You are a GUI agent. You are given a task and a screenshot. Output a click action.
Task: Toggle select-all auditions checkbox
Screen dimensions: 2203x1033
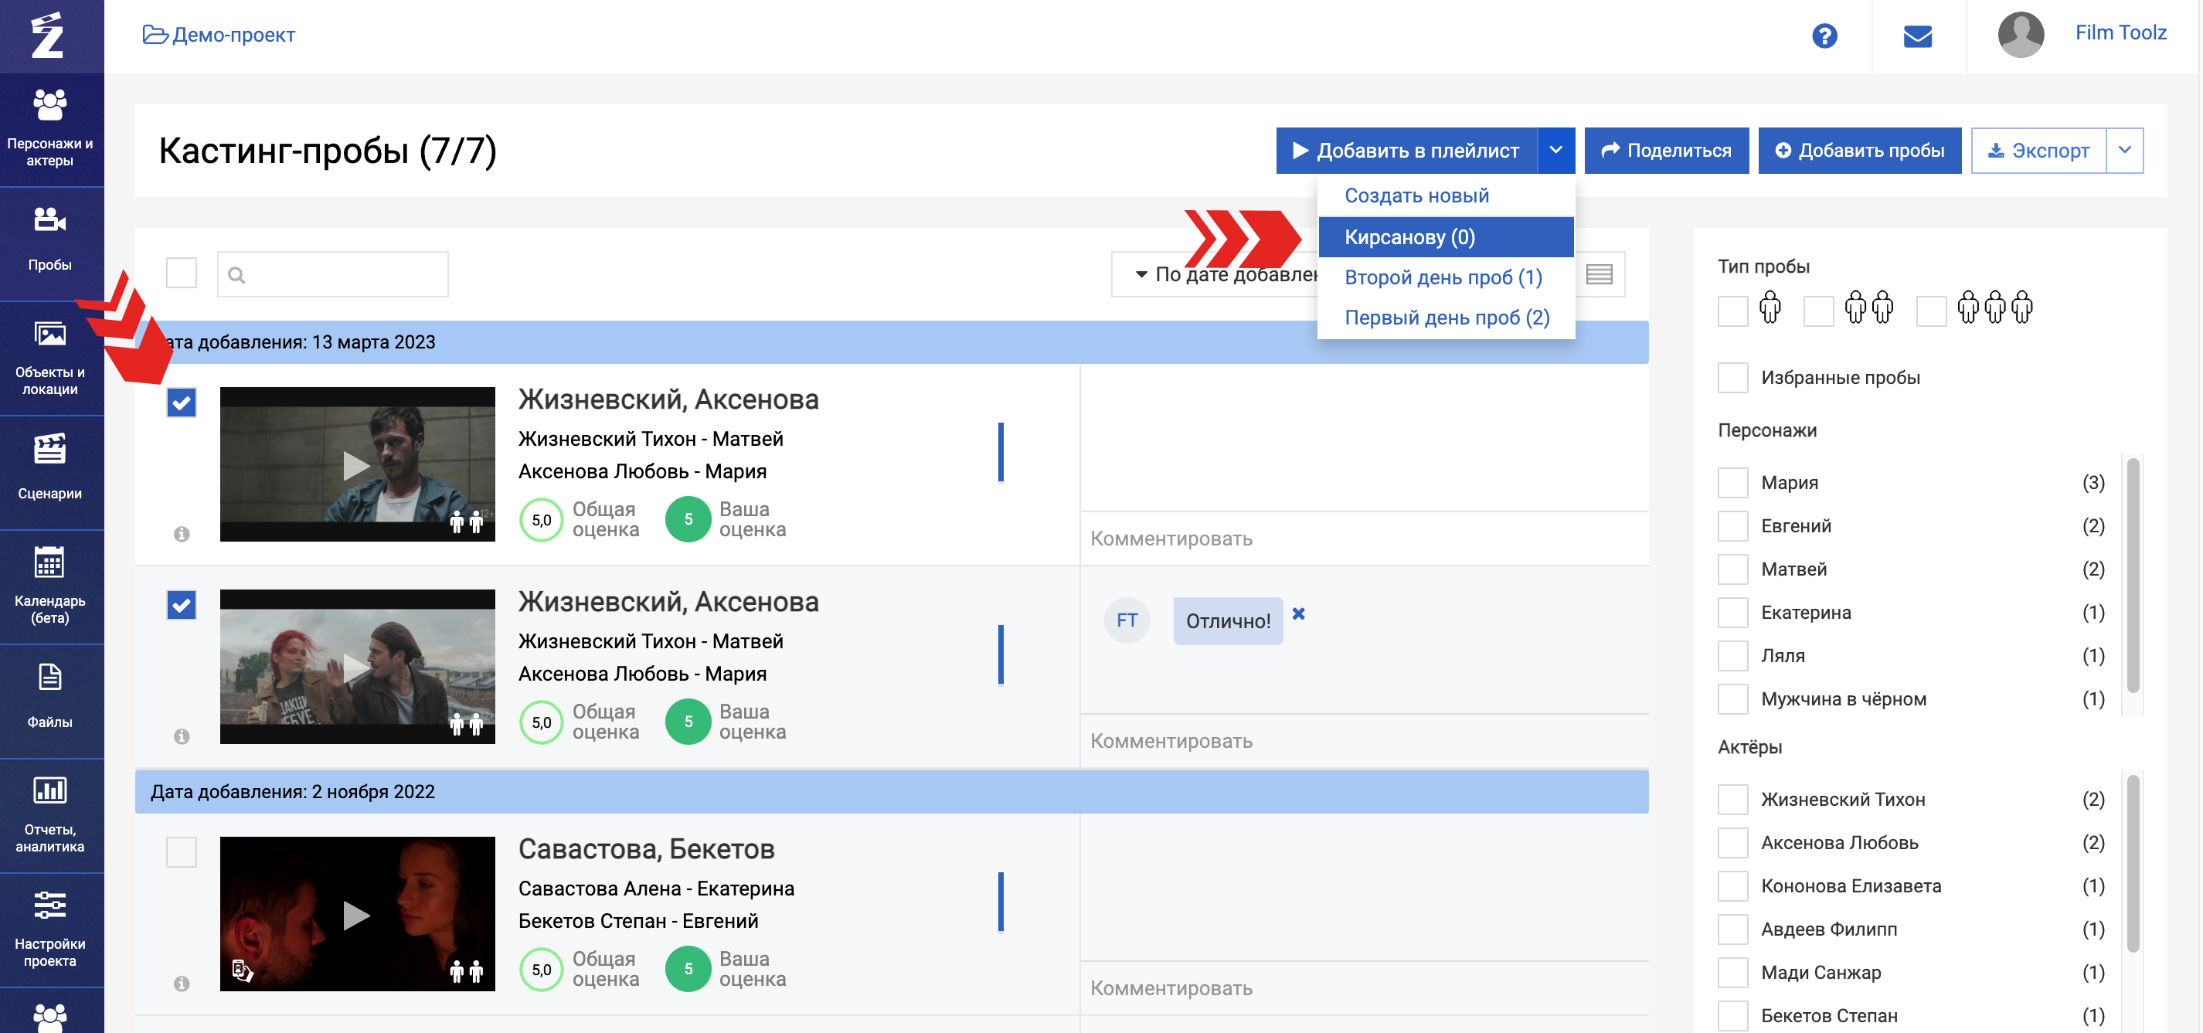tap(182, 274)
